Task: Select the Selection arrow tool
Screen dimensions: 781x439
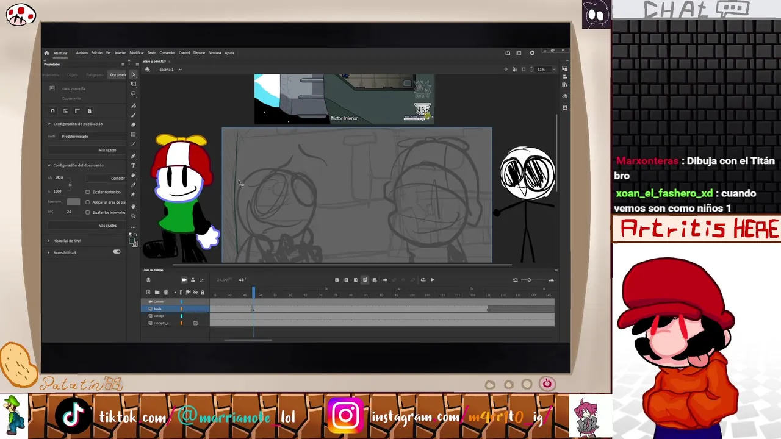Action: [134, 74]
